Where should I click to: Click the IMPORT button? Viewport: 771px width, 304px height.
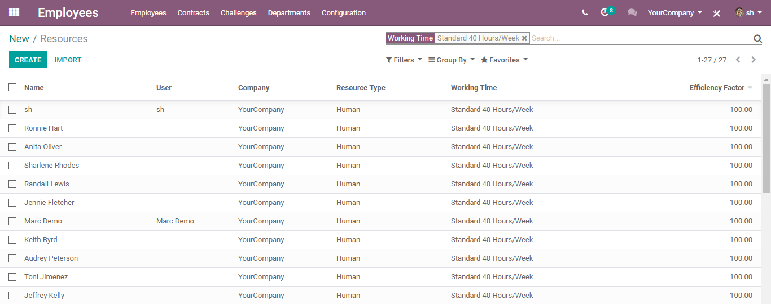(x=68, y=60)
